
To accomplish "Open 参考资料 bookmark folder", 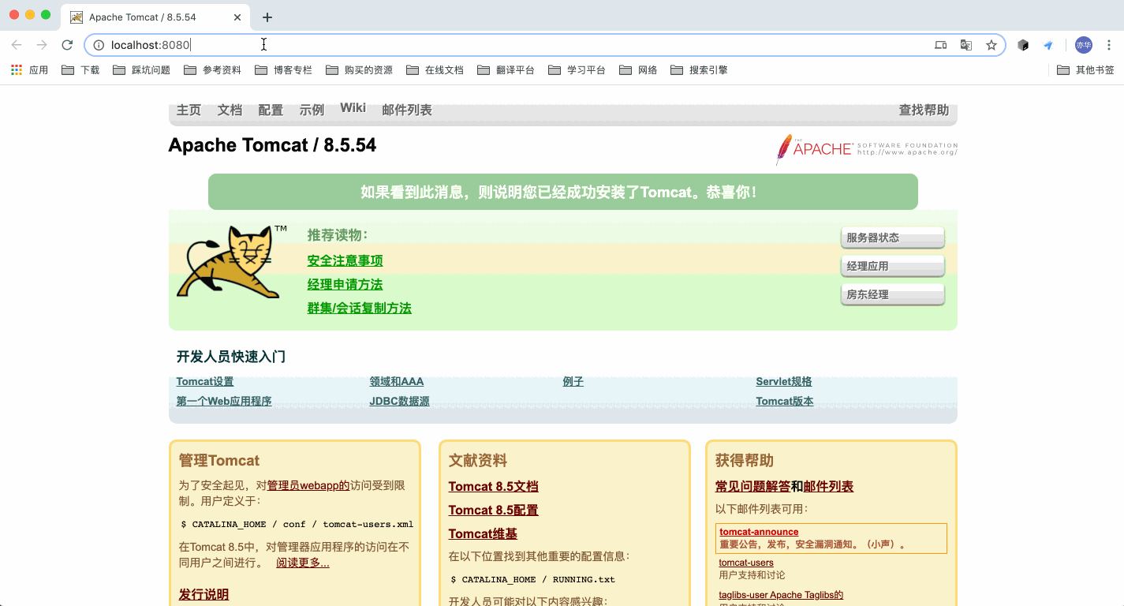I will pos(212,70).
